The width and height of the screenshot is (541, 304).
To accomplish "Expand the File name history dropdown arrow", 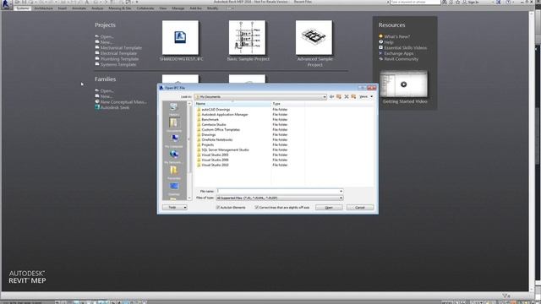I will 341,192.
